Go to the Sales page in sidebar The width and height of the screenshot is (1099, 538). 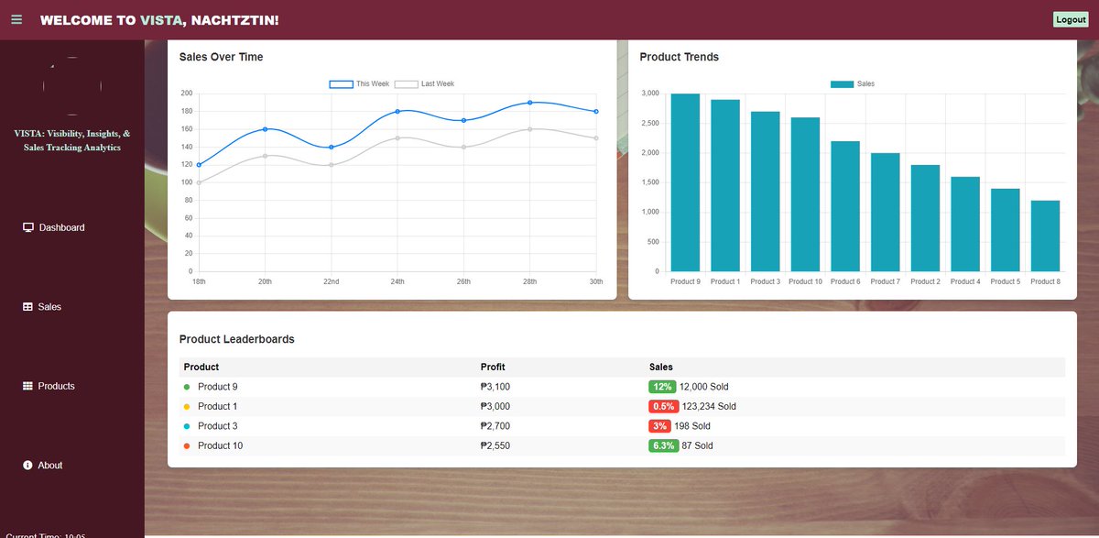[42, 307]
